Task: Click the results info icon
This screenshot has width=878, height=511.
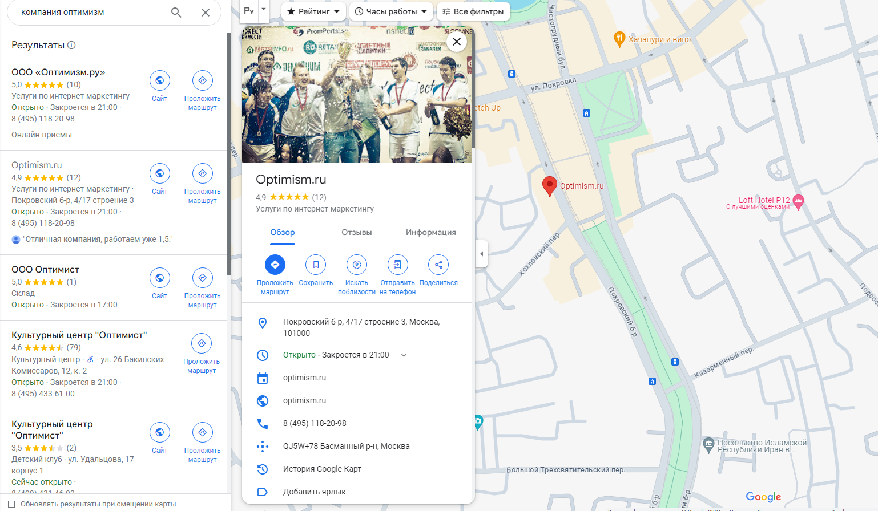Action: tap(71, 45)
